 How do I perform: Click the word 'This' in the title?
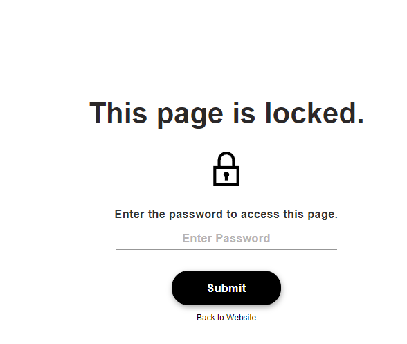point(118,113)
